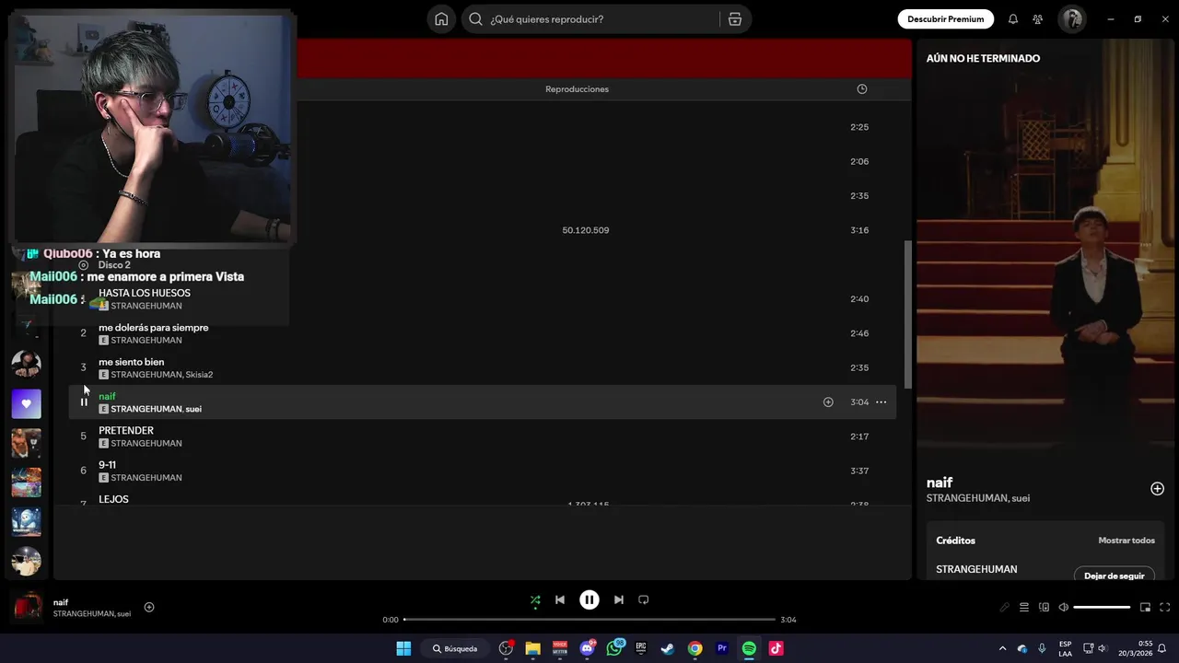The height and width of the screenshot is (663, 1179).
Task: Open the play queue
Action: (1024, 607)
